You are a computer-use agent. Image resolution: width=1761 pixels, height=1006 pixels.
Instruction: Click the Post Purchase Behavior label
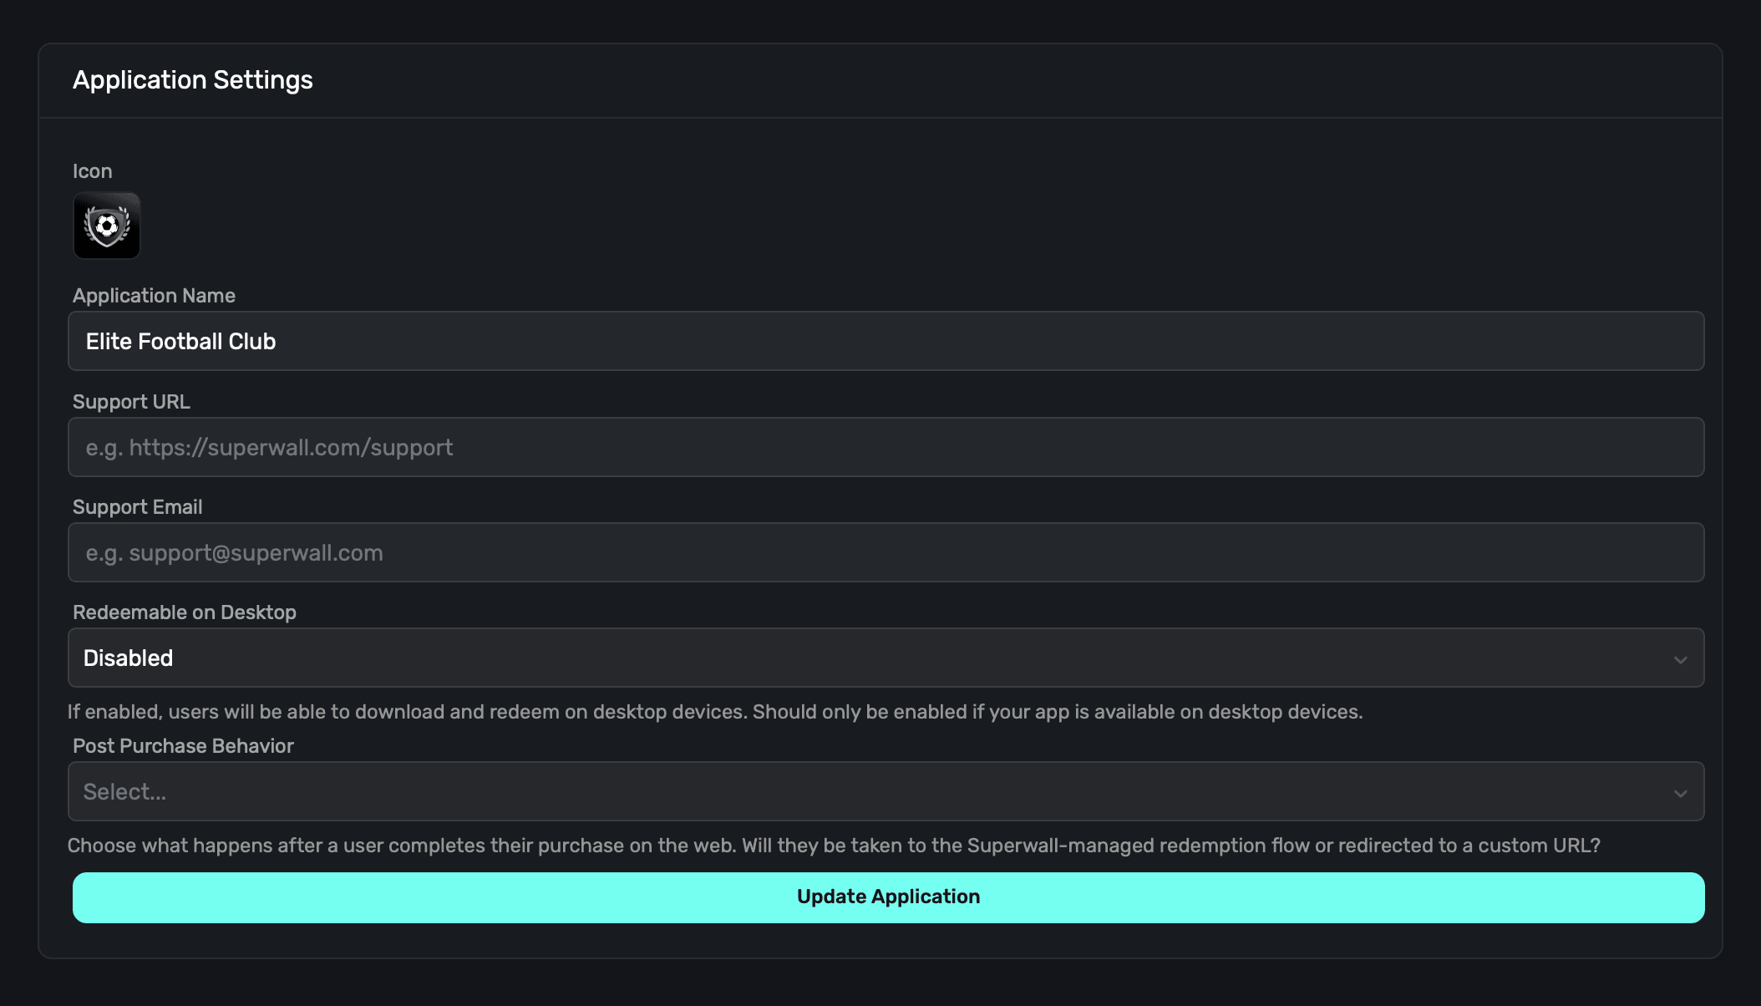pyautogui.click(x=183, y=746)
